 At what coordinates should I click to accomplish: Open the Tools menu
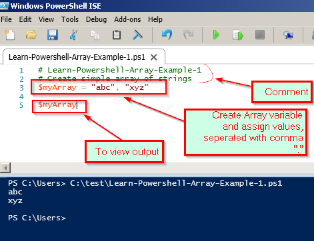[x=70, y=19]
